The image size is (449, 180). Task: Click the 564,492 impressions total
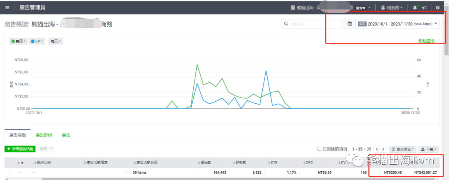[221, 173]
